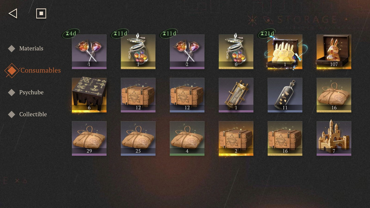
Task: Choose the wooden crate with quantity 16
Action: click(x=285, y=138)
